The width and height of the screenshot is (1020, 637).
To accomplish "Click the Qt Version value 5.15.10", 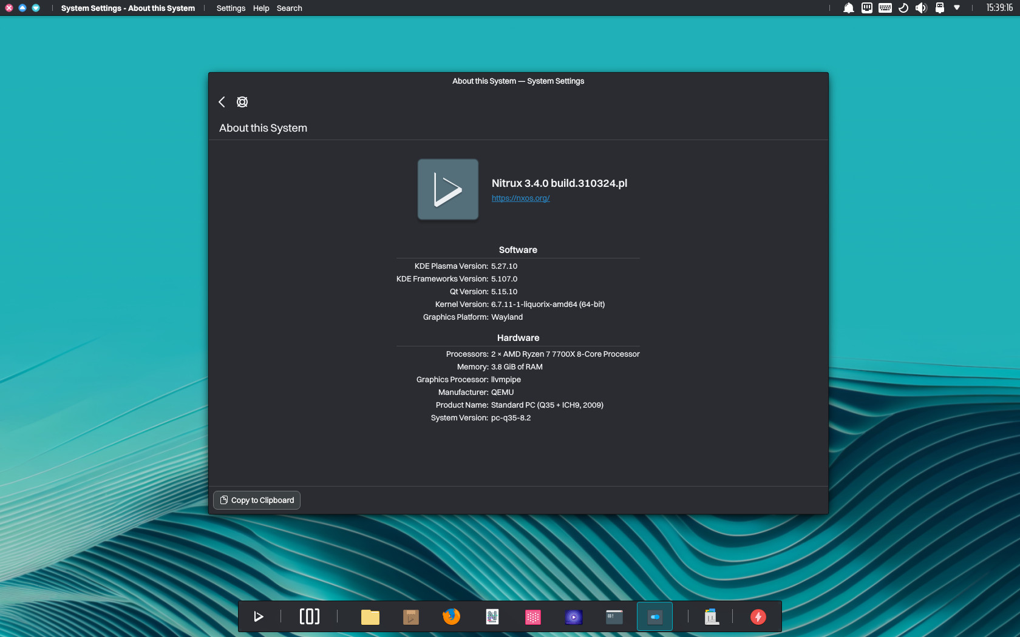I will (504, 292).
